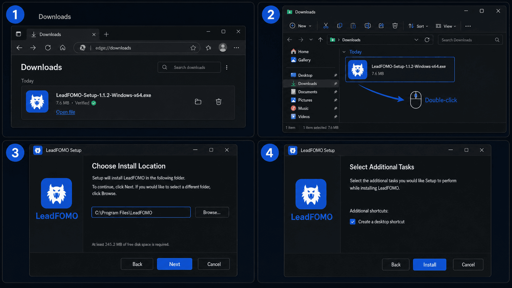The width and height of the screenshot is (512, 288).
Task: Go to Edge home page icon
Action: click(62, 48)
